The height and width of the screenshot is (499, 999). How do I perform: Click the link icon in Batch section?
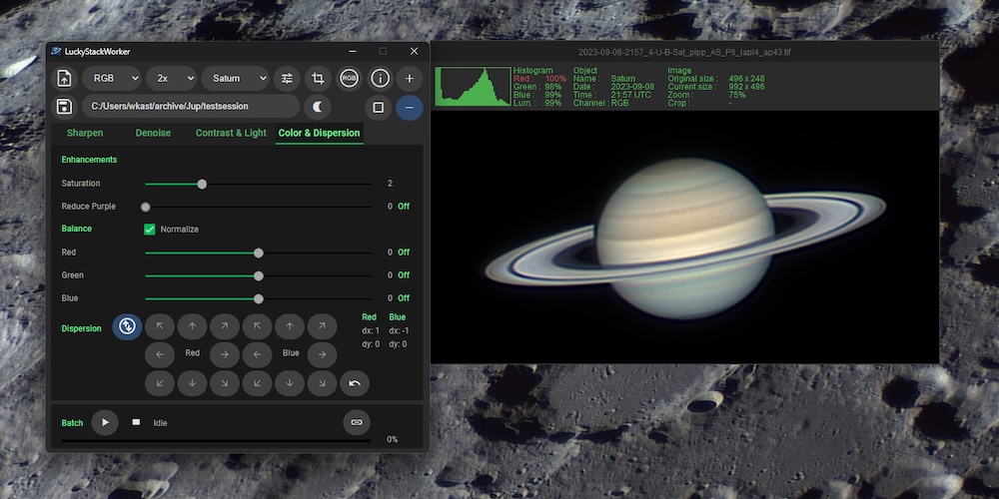[356, 422]
